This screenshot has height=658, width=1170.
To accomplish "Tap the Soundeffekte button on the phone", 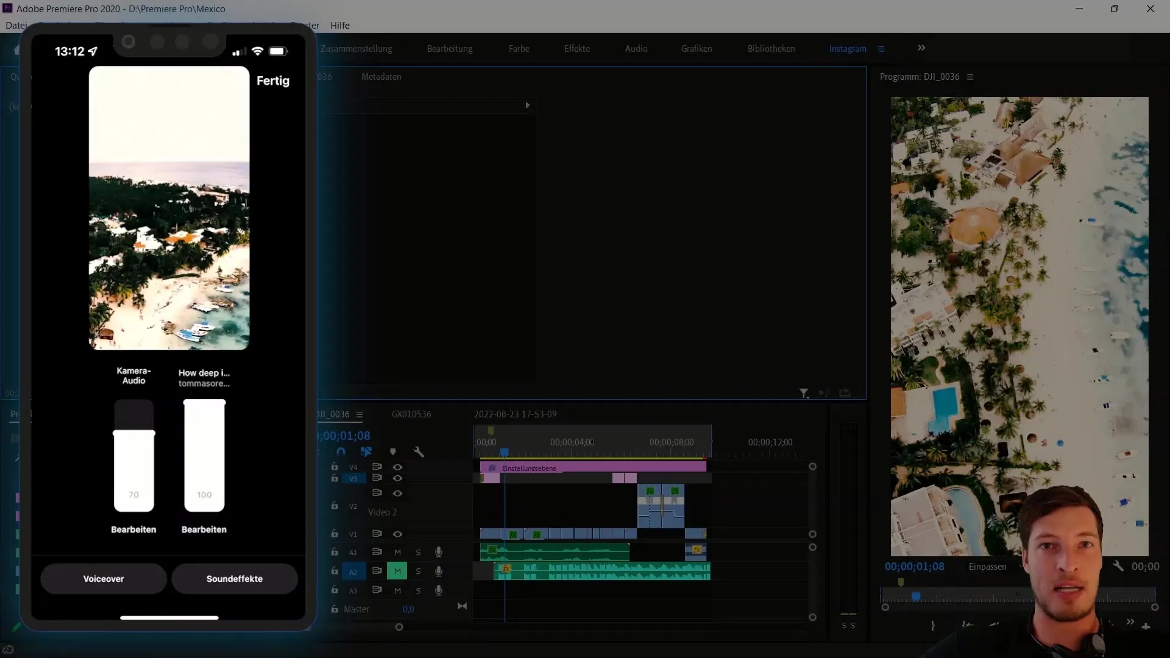I will point(235,579).
